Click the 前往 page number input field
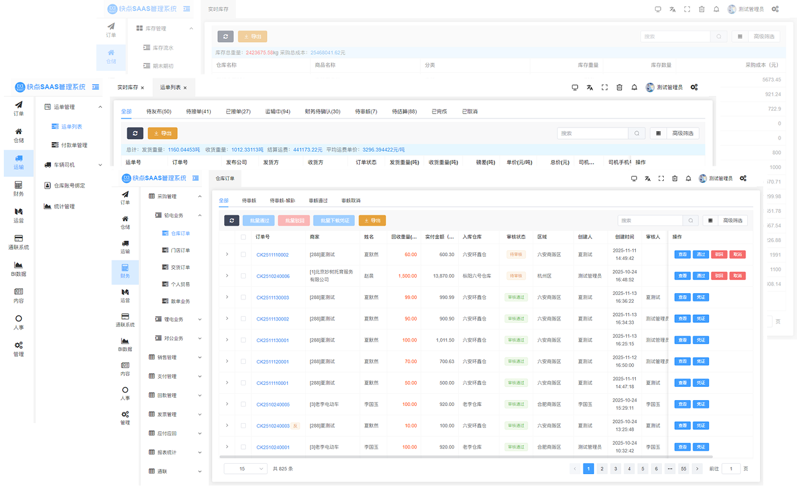Screen dimensions: 797x490 point(731,468)
